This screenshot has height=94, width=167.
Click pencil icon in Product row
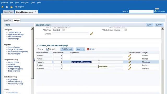[x=130, y=65]
